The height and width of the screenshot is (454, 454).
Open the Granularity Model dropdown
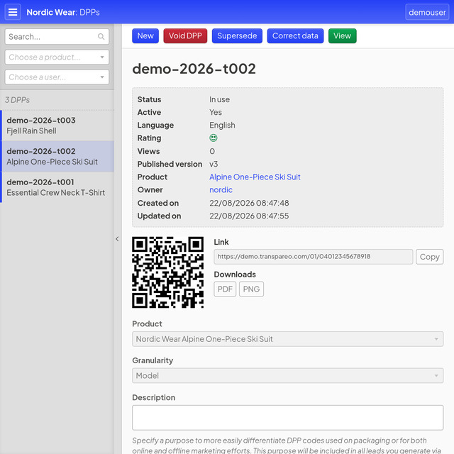[287, 375]
